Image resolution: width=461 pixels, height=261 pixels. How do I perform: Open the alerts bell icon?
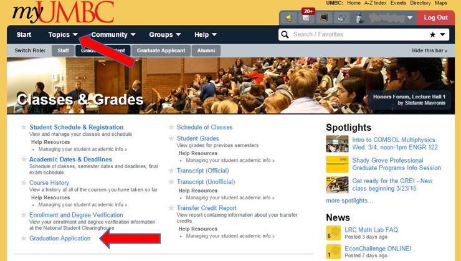click(288, 18)
